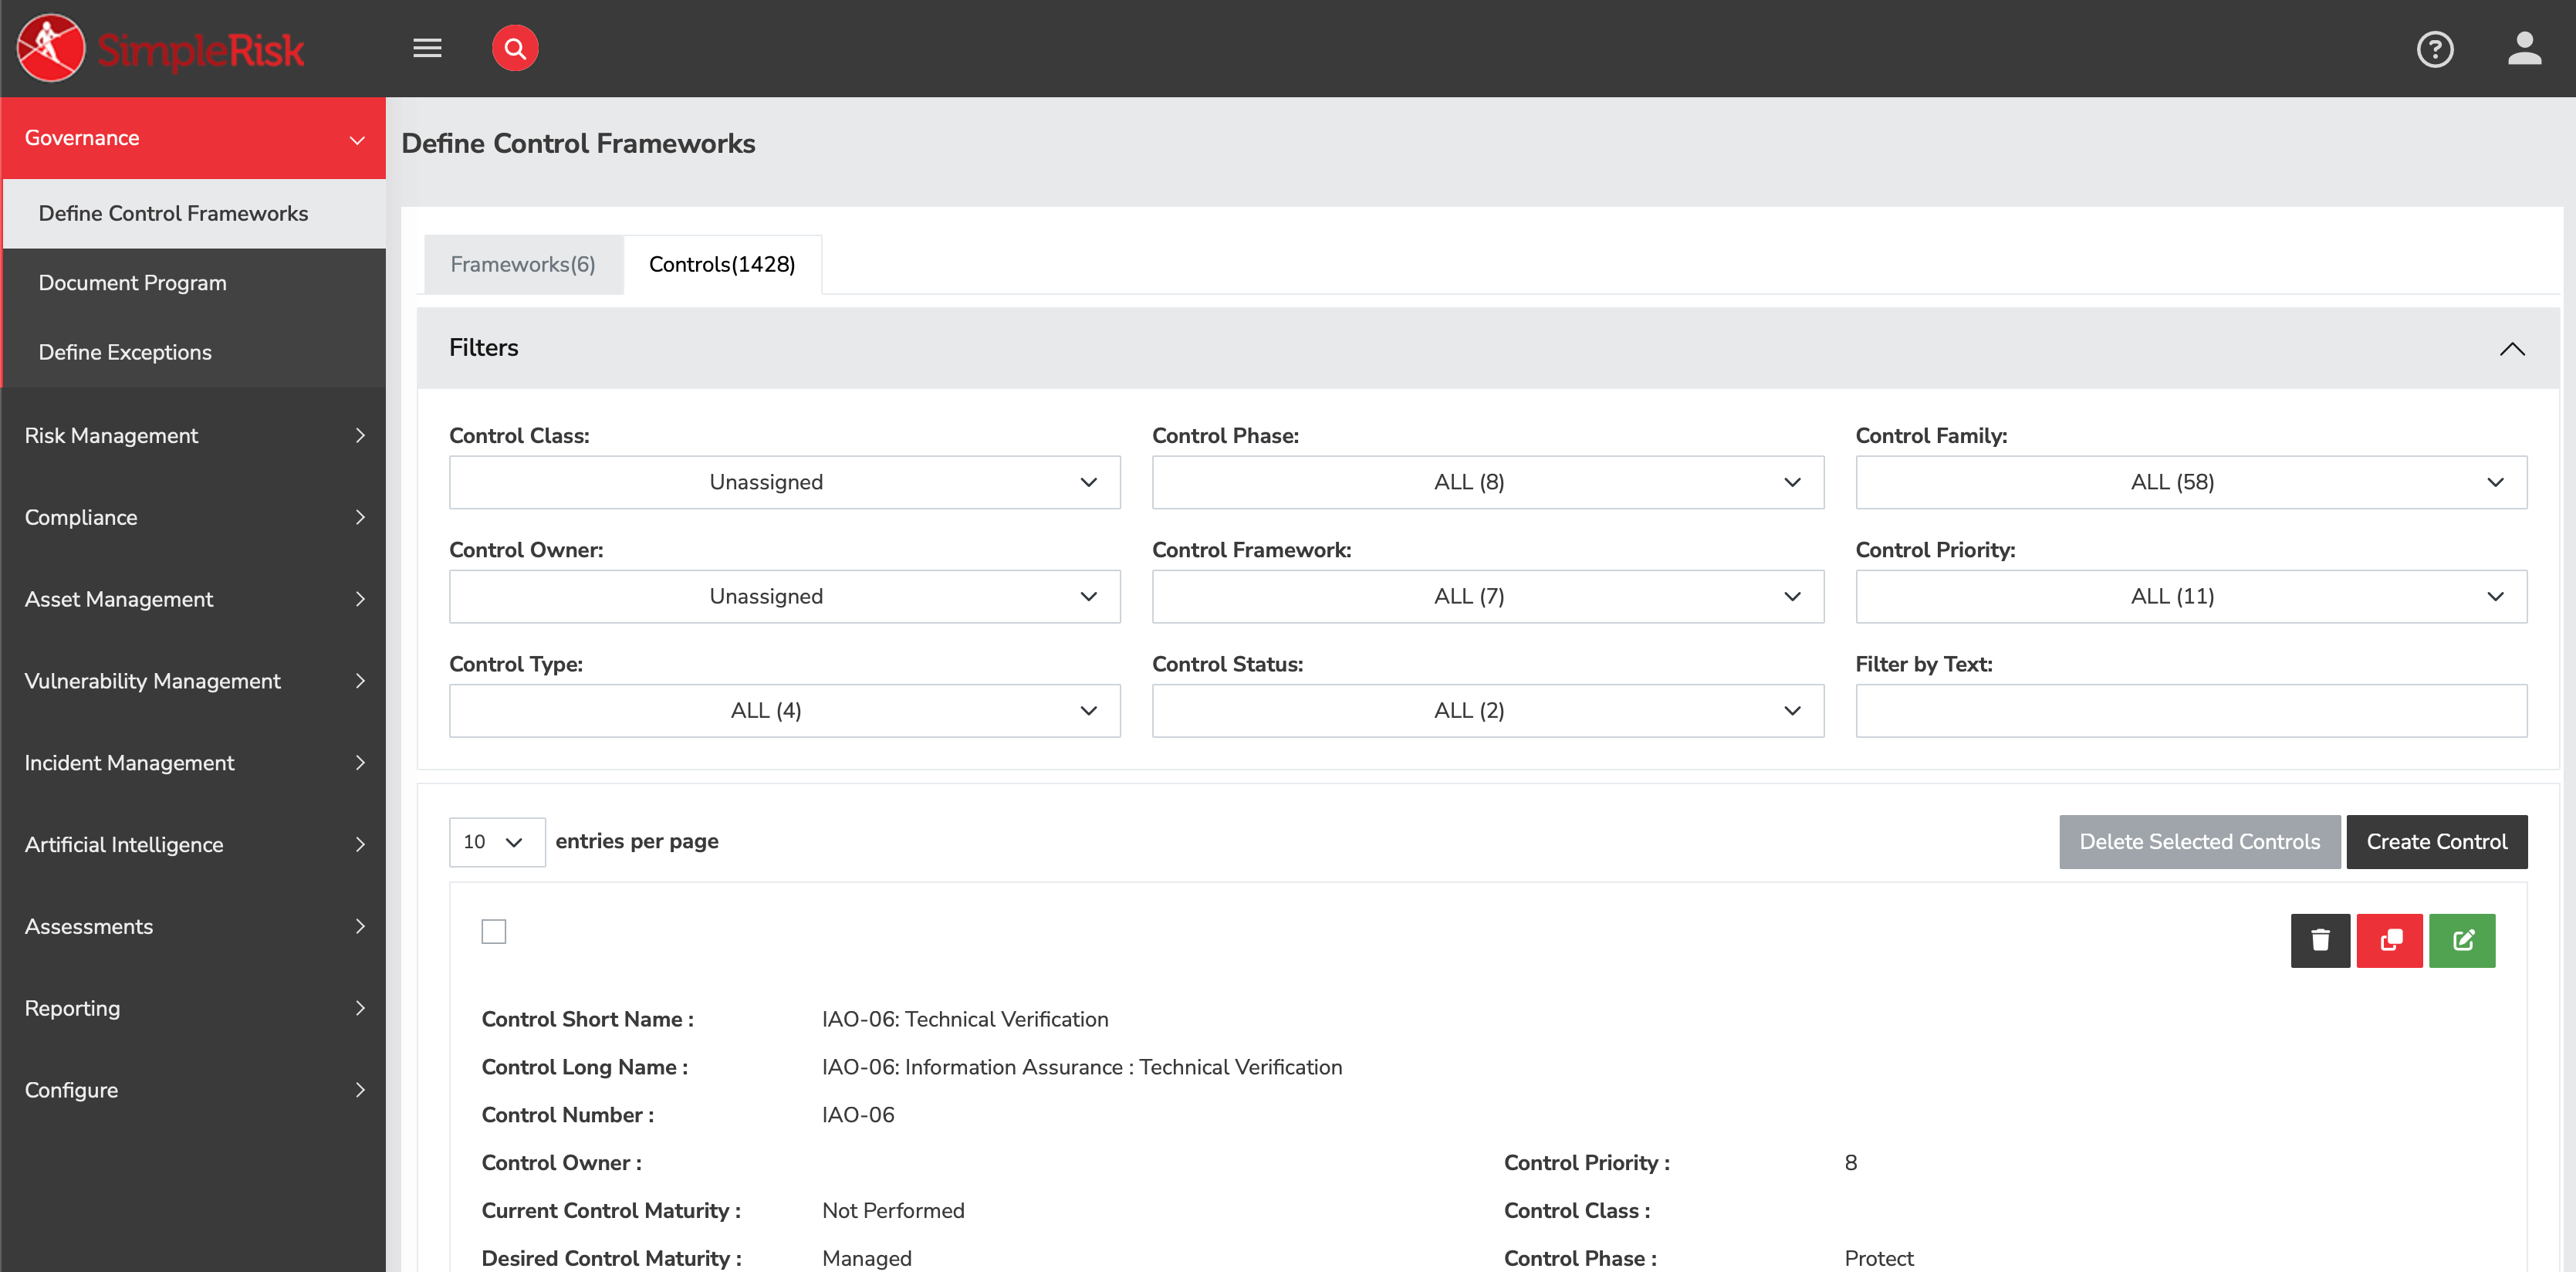Collapse the Governance section in sidebar
Image resolution: width=2576 pixels, height=1272 pixels.
(357, 139)
